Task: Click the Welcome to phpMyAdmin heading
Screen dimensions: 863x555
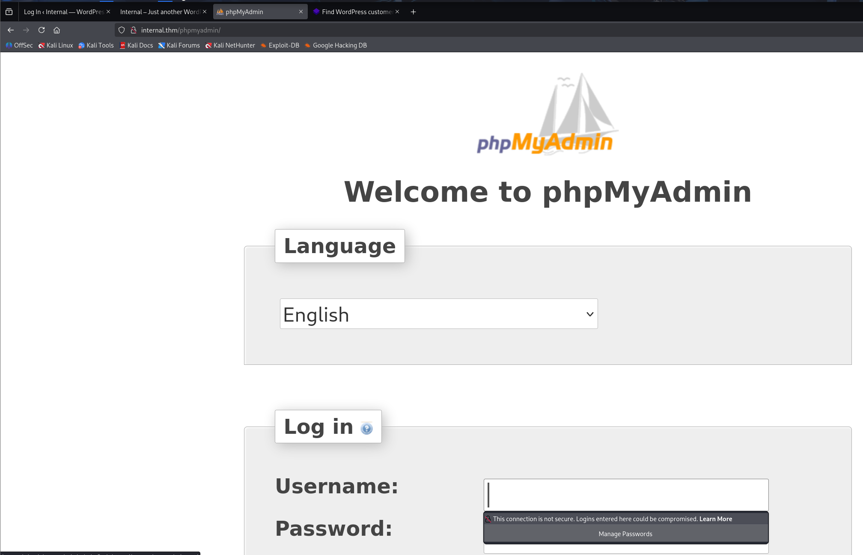Action: pyautogui.click(x=548, y=191)
